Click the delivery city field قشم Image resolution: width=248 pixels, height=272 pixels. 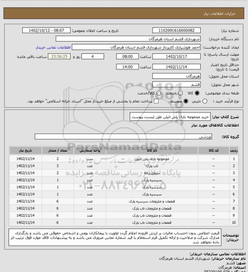[177, 85]
